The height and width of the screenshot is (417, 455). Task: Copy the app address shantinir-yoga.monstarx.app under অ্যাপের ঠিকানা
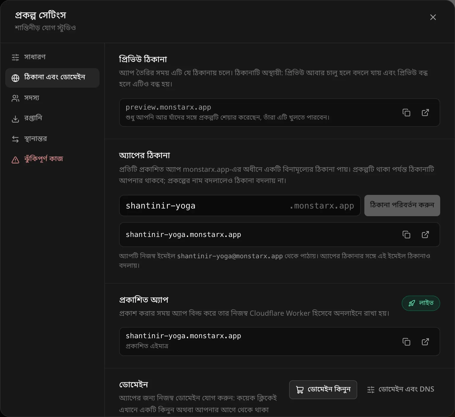[x=406, y=235]
